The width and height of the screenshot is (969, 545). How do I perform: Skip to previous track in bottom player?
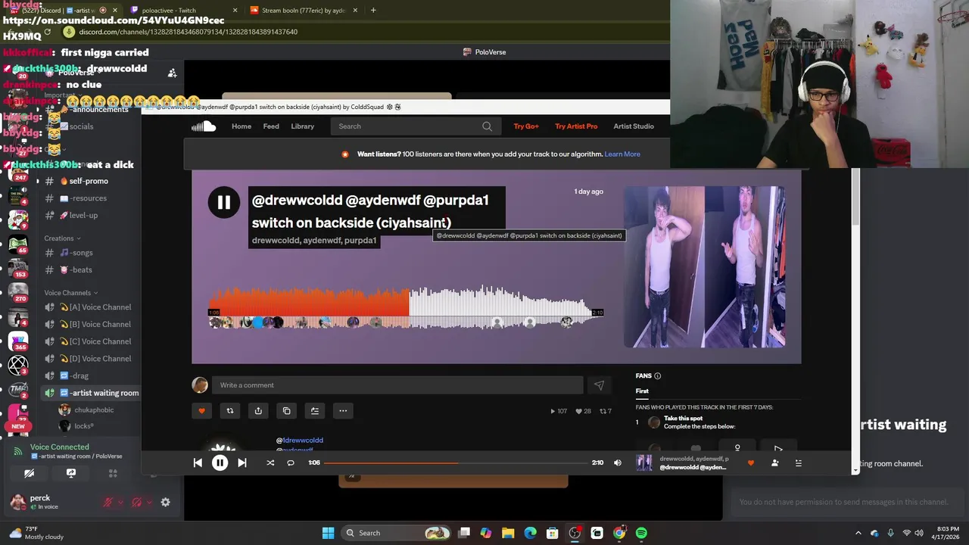pos(198,462)
